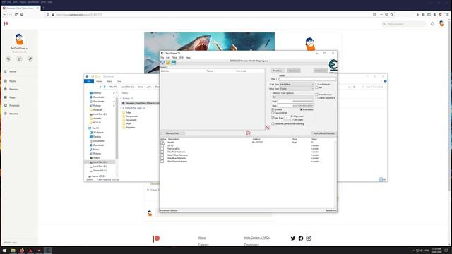
Task: Open the Edit menu in Cheat Engine
Action: coord(168,58)
